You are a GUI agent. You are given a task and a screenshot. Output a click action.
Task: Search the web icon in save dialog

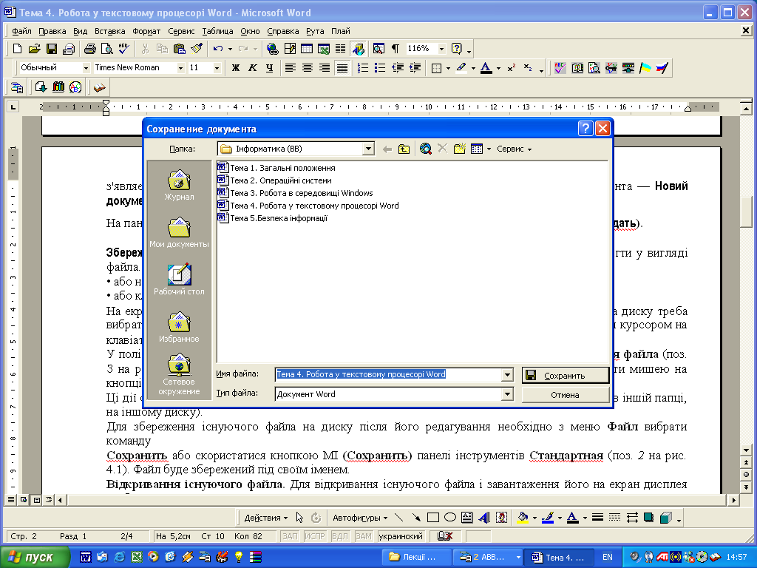pos(425,149)
